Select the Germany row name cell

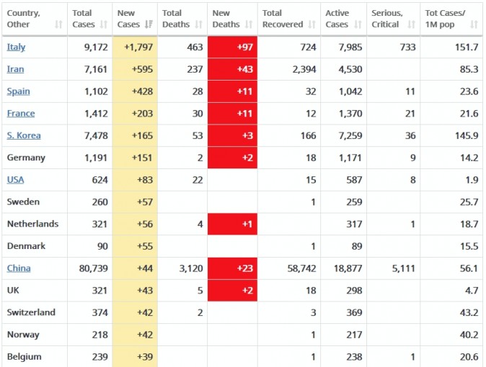(35, 158)
